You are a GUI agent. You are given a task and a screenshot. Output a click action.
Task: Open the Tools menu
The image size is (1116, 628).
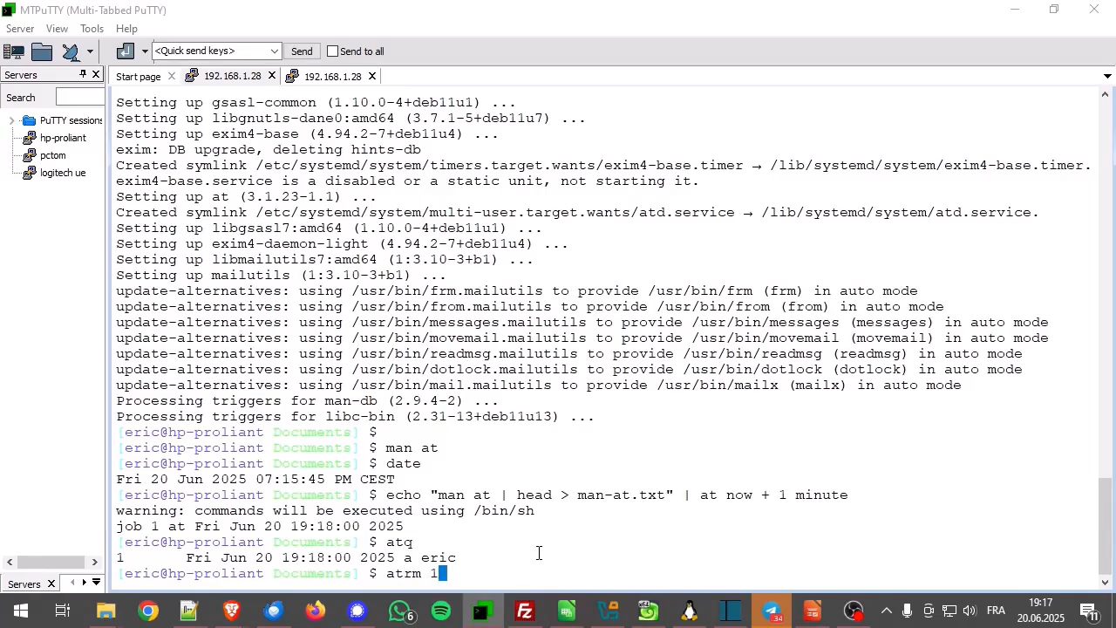92,28
